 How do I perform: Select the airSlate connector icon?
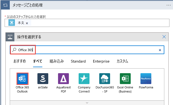[43, 79]
